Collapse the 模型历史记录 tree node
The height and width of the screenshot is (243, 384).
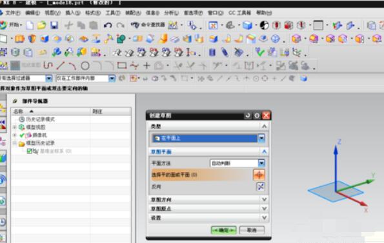(x=14, y=143)
